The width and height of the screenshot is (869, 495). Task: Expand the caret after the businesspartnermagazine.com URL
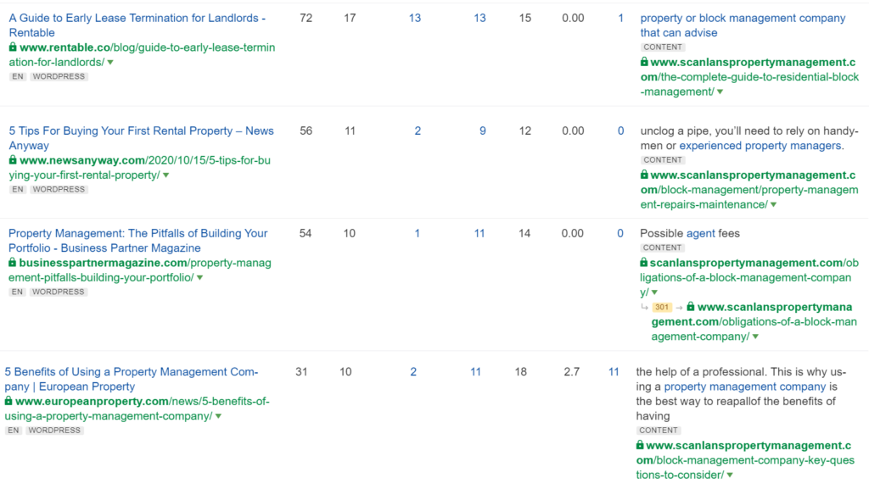[x=200, y=278]
